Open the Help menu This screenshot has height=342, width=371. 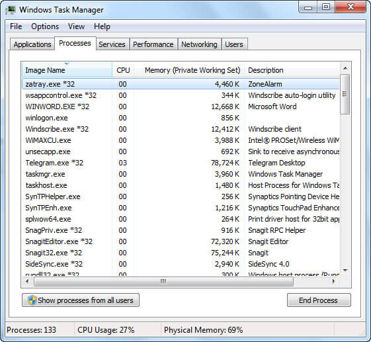coord(102,26)
